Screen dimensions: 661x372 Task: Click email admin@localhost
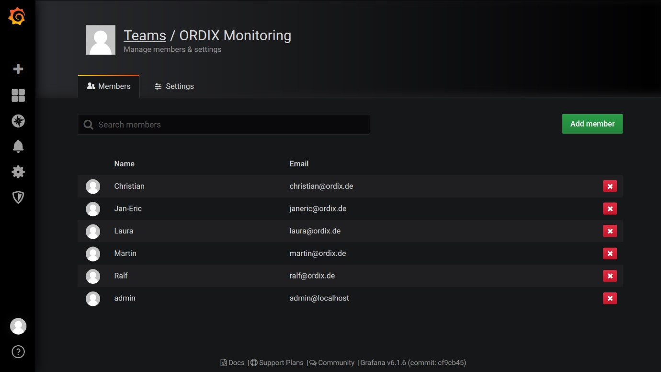319,298
